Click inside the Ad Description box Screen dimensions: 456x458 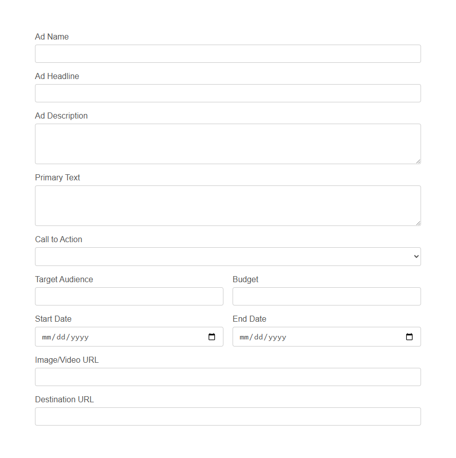tap(228, 143)
